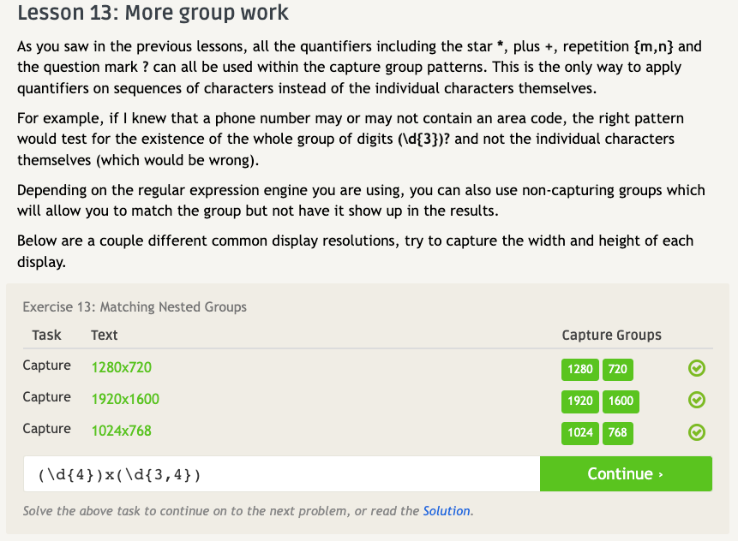Click the 768 capture group badge
This screenshot has height=541, width=738.
[x=617, y=432]
